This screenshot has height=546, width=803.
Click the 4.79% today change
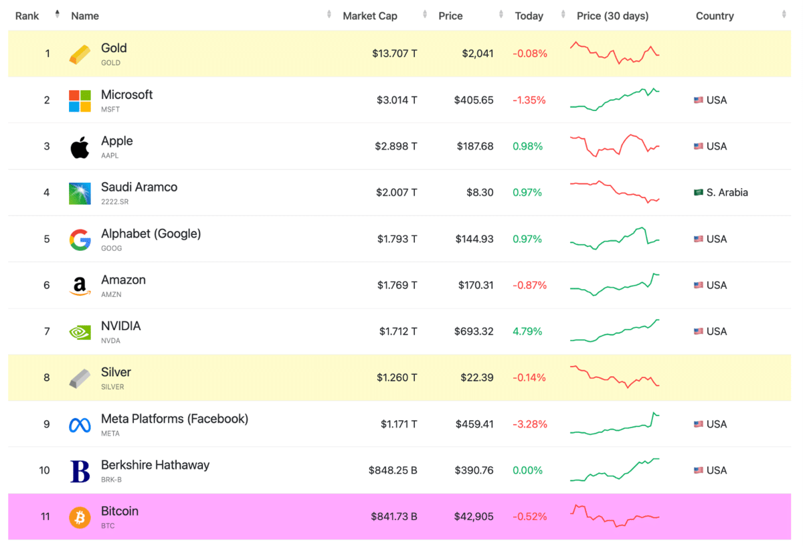(527, 331)
